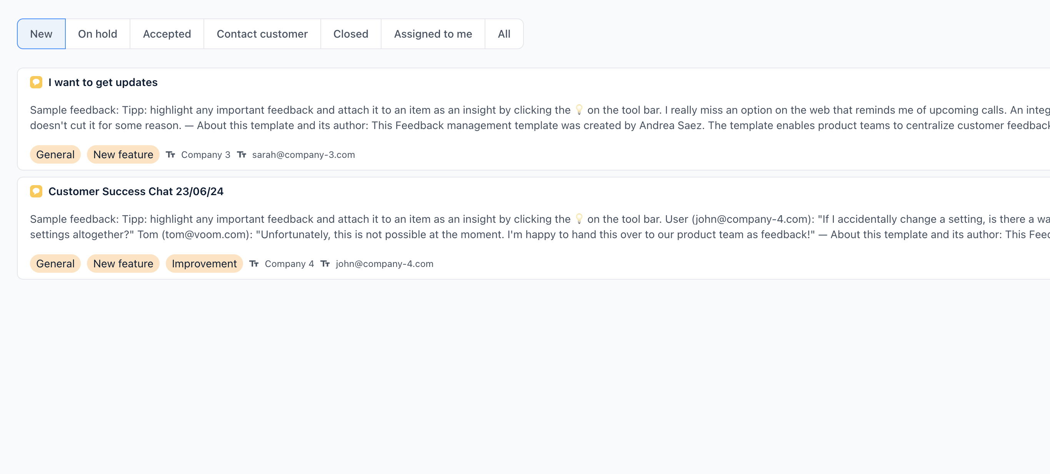The height and width of the screenshot is (474, 1050).
Task: Select the currently active 'New' filter tab
Action: pyautogui.click(x=41, y=34)
